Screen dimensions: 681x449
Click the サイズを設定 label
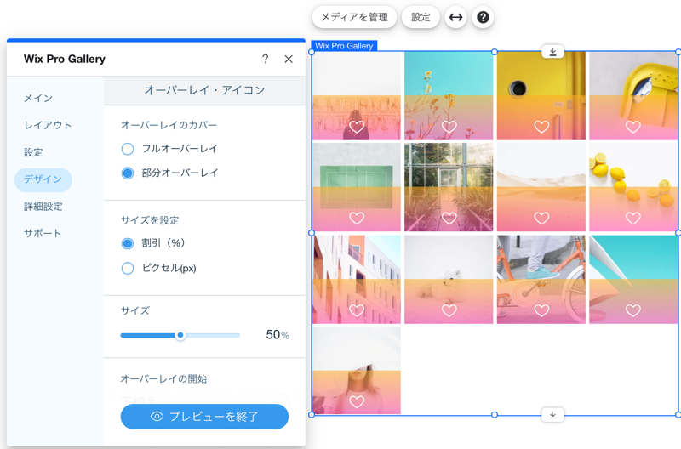coord(150,220)
